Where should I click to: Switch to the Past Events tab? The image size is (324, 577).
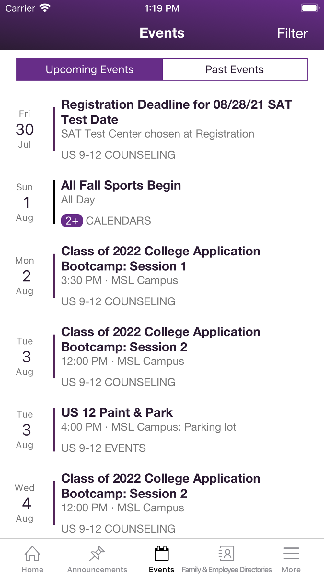click(x=235, y=69)
